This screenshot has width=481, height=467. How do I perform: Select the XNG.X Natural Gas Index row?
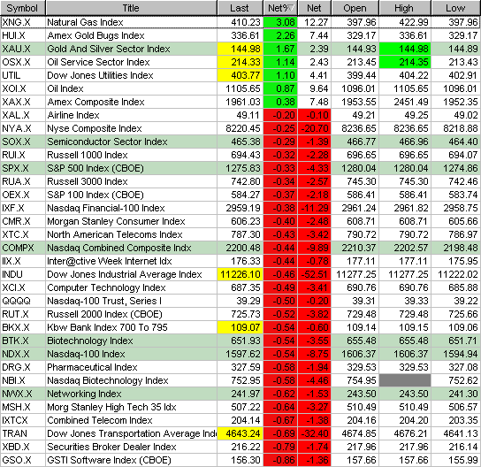240,22
